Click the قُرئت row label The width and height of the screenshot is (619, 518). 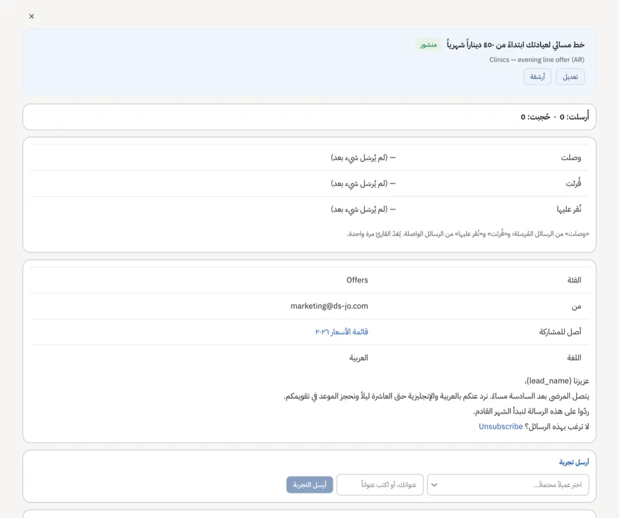573,184
